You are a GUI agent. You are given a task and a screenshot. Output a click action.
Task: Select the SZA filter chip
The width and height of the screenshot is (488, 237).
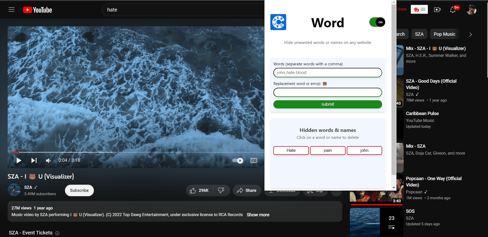[x=419, y=34]
